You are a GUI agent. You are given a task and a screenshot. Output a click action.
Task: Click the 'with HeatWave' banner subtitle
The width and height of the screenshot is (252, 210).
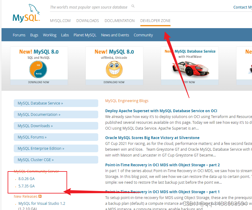pyautogui.click(x=190, y=57)
